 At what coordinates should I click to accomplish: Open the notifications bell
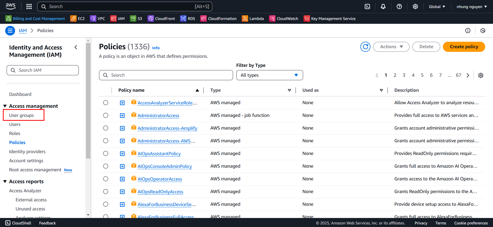383,6
